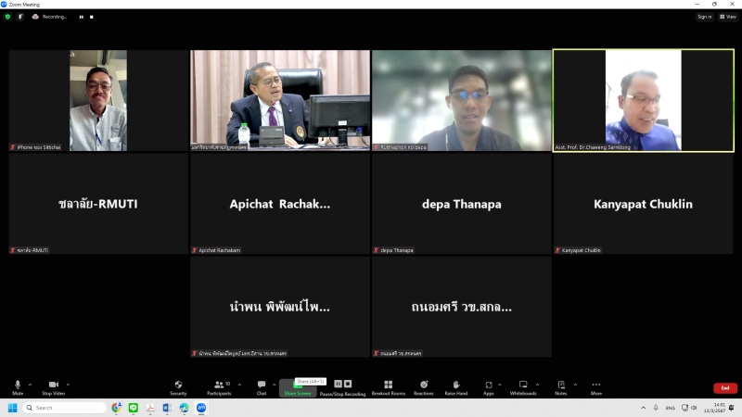Image resolution: width=742 pixels, height=417 pixels.
Task: Open the Whiteboards tool
Action: [x=522, y=385]
